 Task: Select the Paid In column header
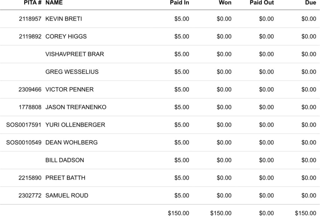click(x=179, y=3)
